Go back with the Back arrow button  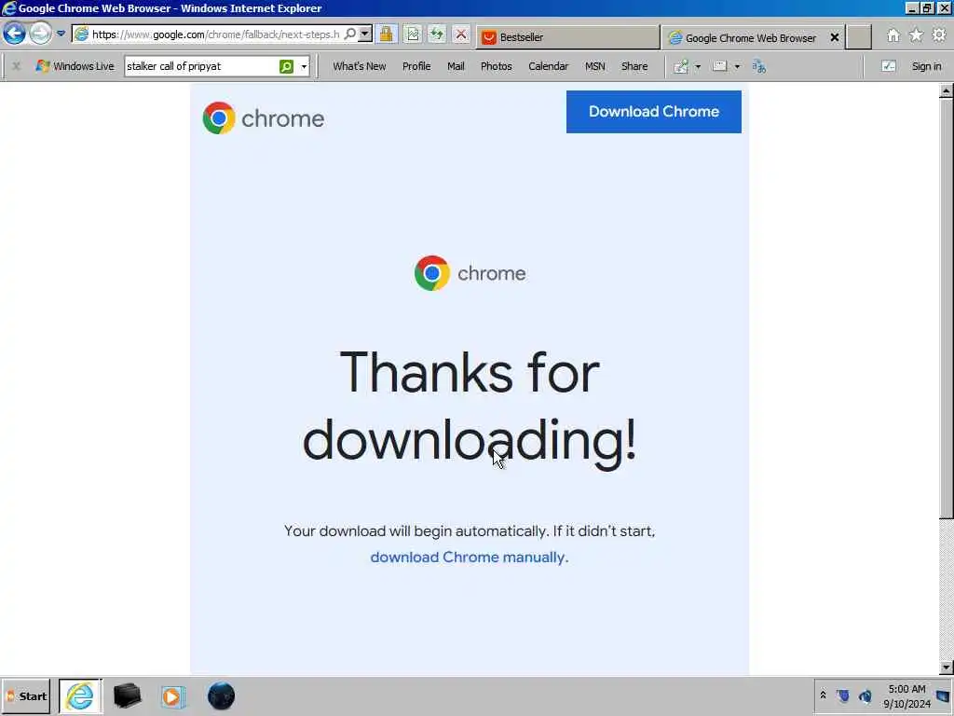[14, 34]
